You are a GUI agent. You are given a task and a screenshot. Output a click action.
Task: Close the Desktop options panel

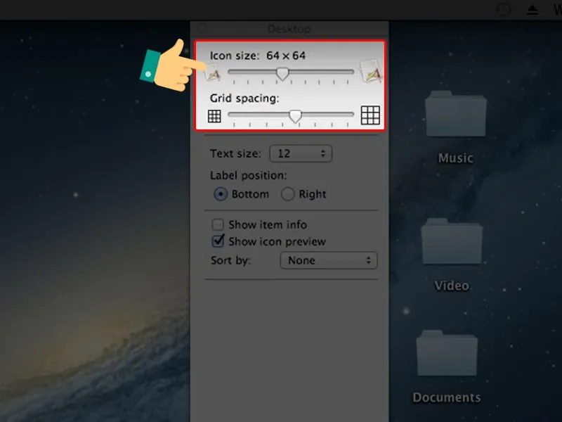coord(202,29)
